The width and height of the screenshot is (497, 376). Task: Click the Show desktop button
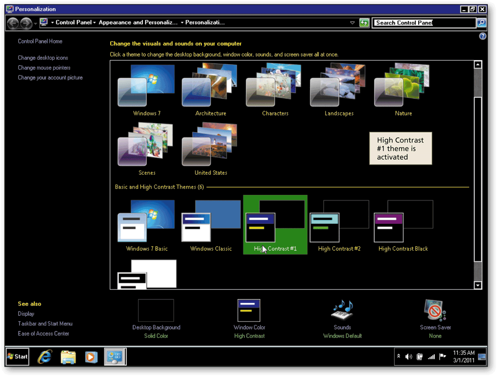point(482,356)
